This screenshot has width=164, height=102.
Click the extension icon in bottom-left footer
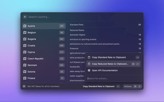[x=24, y=86]
